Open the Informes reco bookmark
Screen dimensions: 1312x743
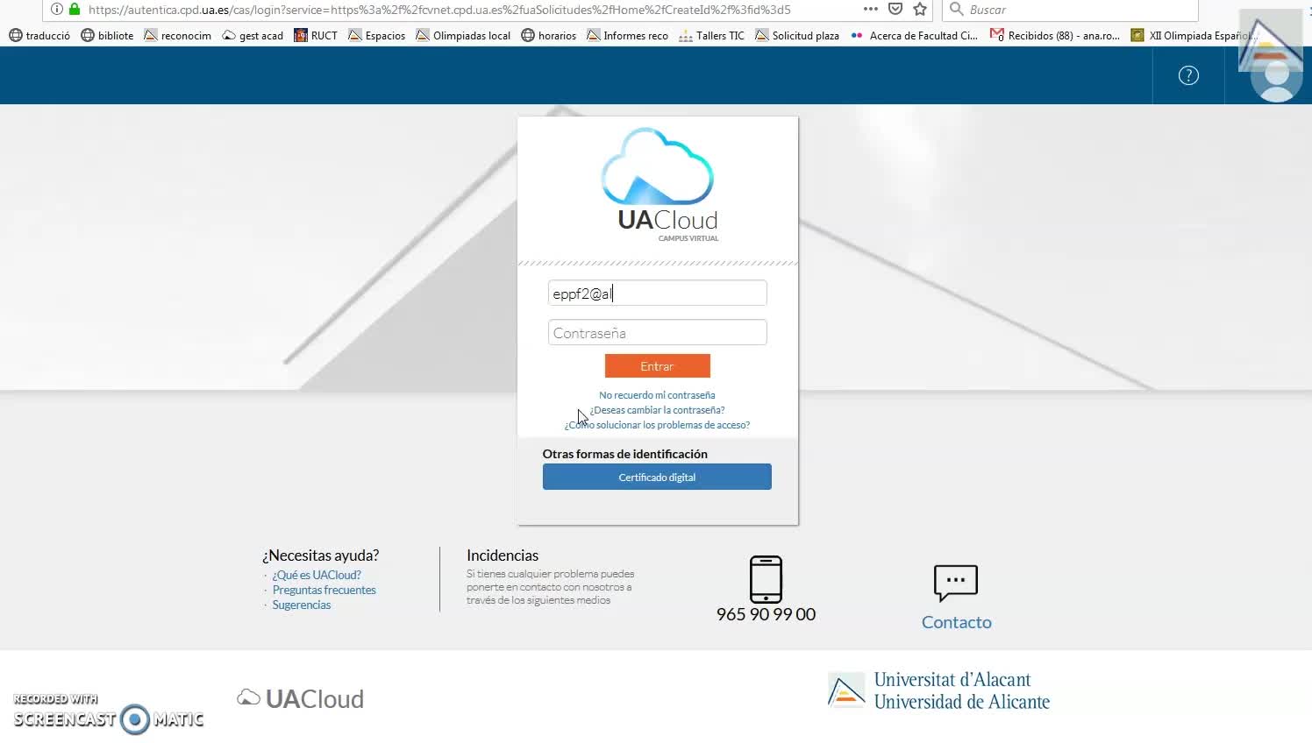(x=627, y=36)
